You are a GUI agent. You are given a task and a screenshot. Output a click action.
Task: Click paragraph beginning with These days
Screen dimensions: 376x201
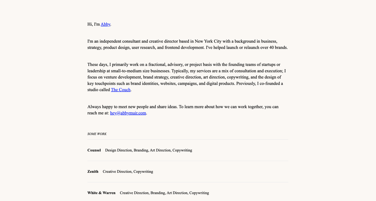(x=187, y=77)
